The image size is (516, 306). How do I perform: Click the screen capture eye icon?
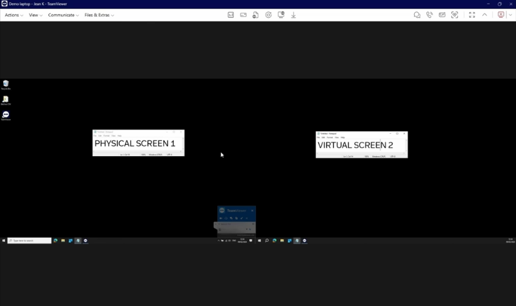pos(454,15)
